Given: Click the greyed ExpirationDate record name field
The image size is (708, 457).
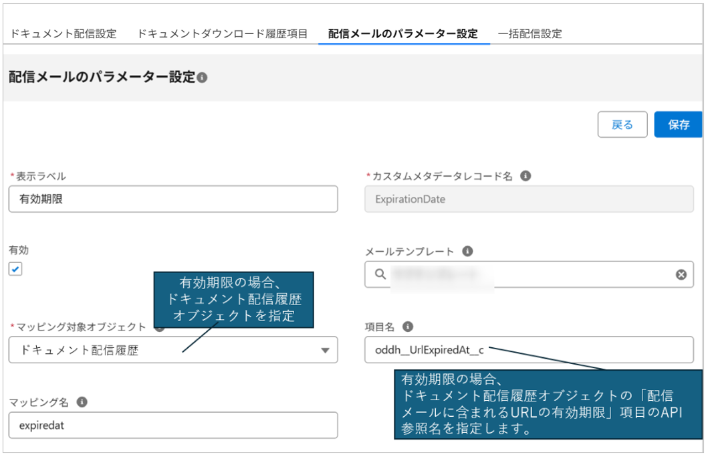Looking at the screenshot, I should pyautogui.click(x=528, y=199).
